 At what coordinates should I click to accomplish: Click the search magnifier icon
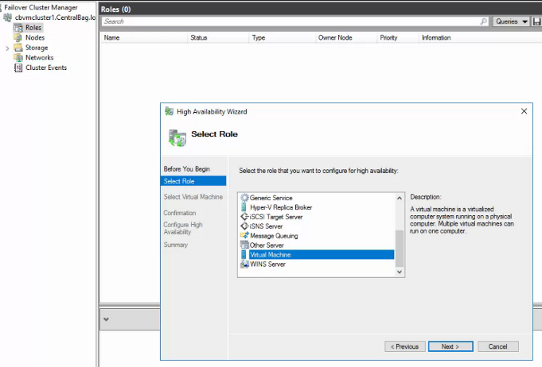tap(484, 21)
